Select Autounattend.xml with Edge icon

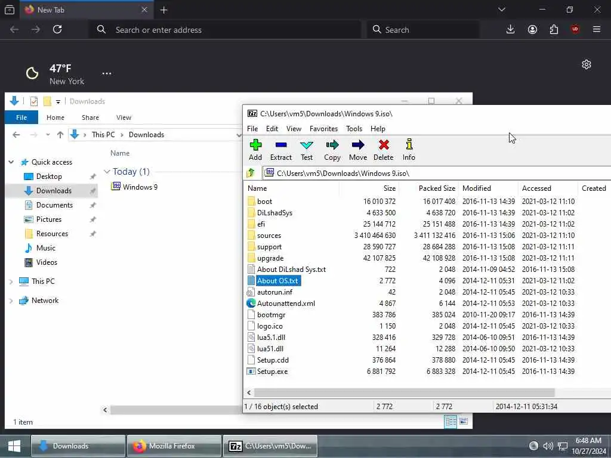[286, 304]
